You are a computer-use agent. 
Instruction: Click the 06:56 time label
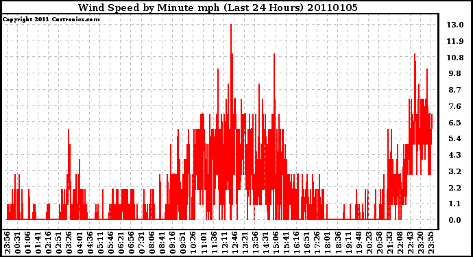(131, 243)
